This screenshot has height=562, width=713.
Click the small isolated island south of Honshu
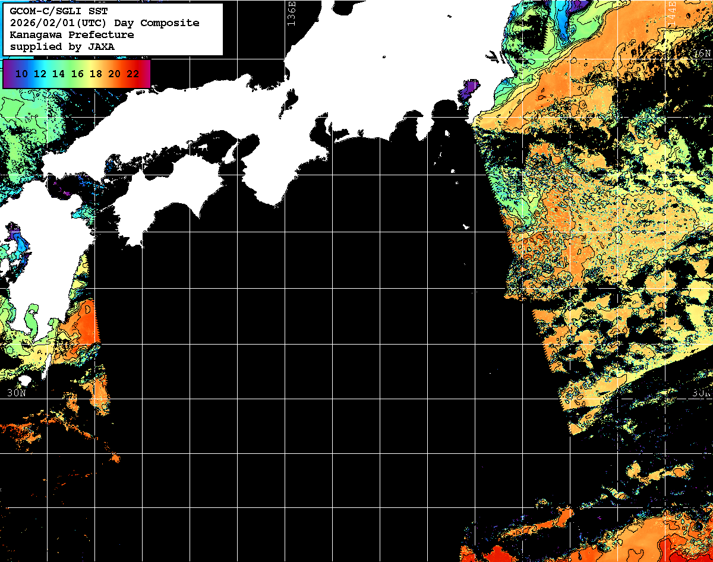(465, 227)
